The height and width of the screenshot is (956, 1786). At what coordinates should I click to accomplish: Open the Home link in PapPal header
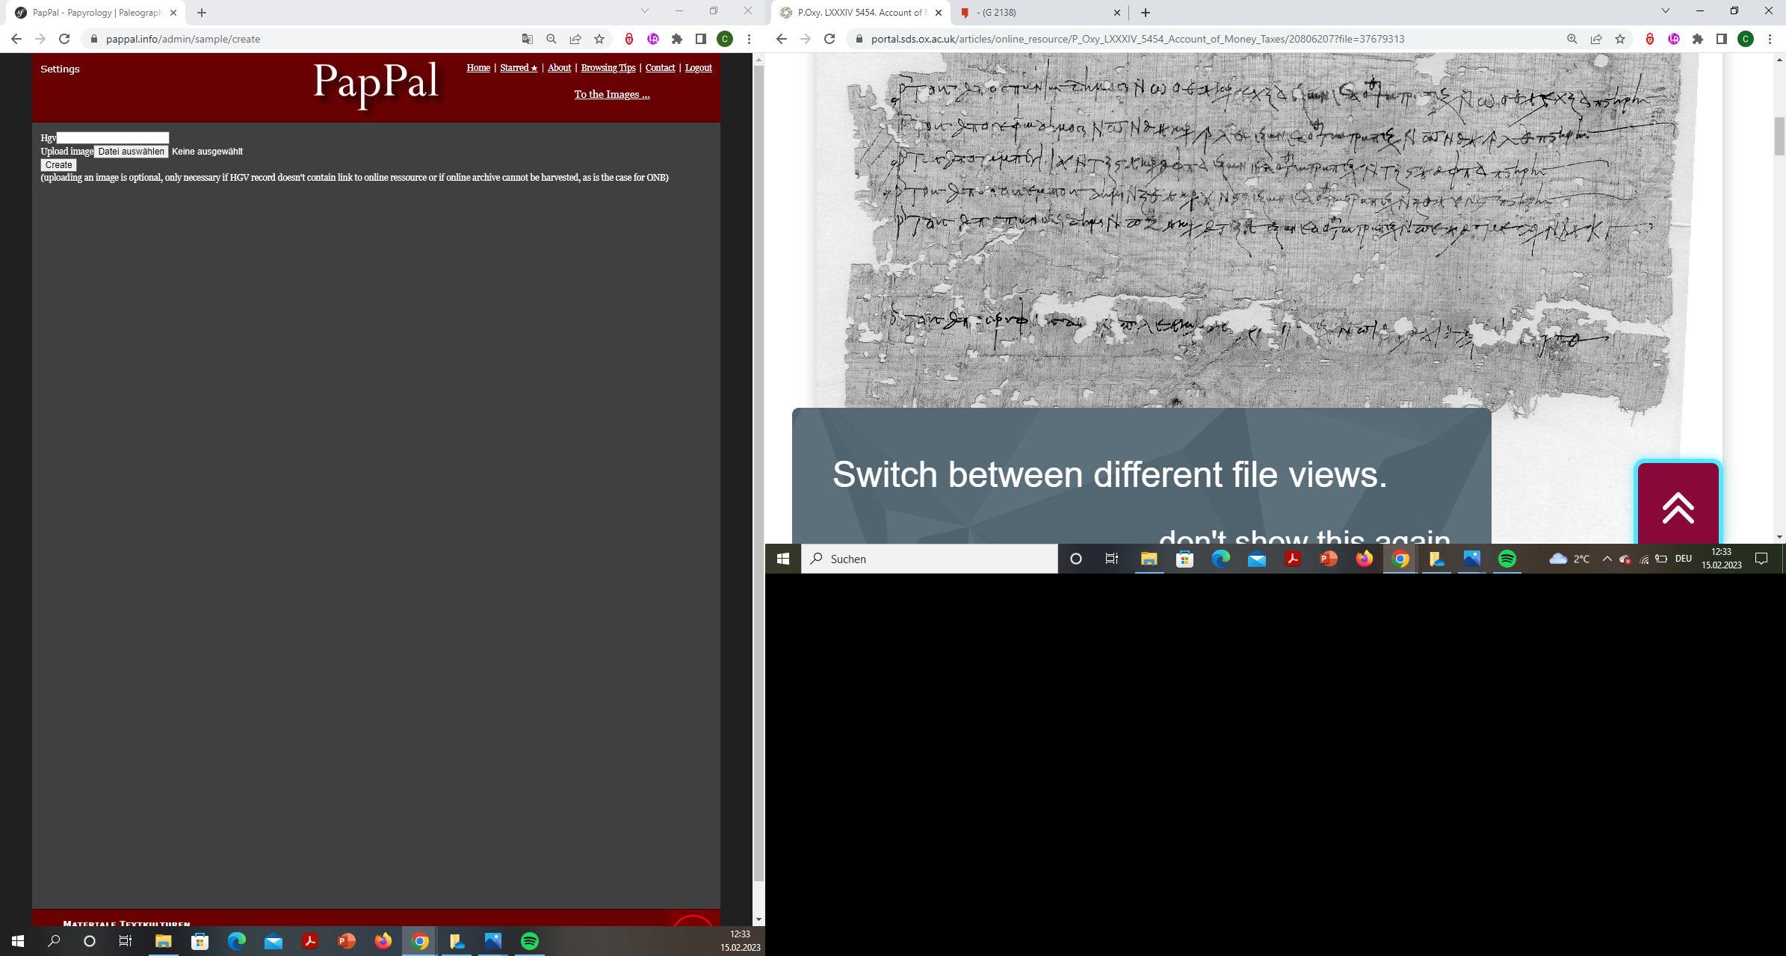click(478, 68)
